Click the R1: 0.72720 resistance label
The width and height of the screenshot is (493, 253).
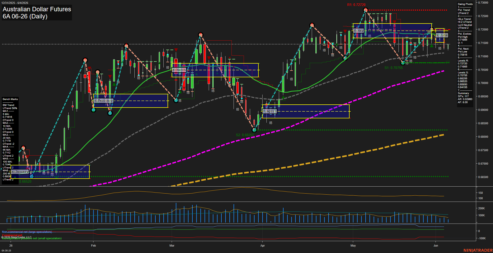tap(356, 5)
